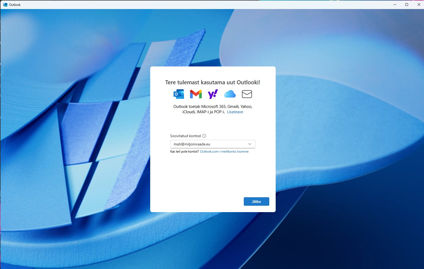Expand the account dropdown chevron

click(250, 144)
